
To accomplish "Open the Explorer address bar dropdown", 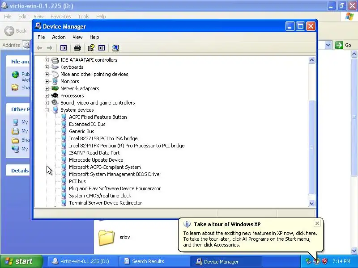I will [328, 45].
